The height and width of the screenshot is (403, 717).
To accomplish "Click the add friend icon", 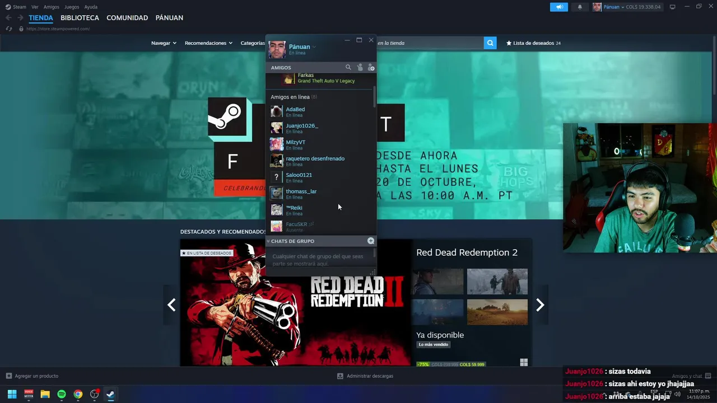I will tap(371, 67).
